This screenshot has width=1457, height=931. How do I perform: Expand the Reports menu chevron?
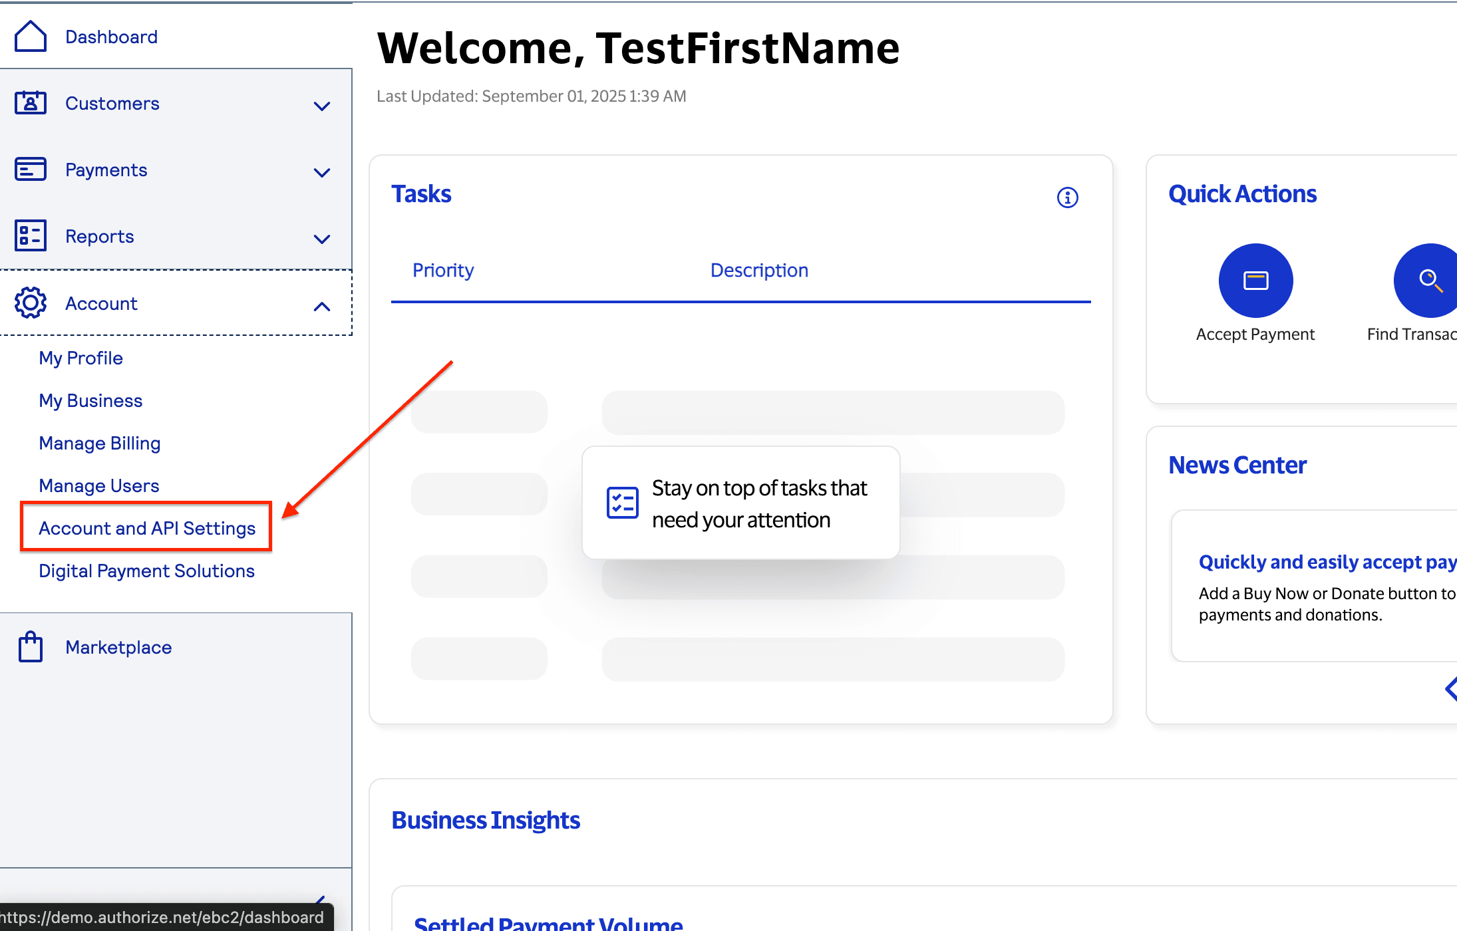[x=322, y=239]
